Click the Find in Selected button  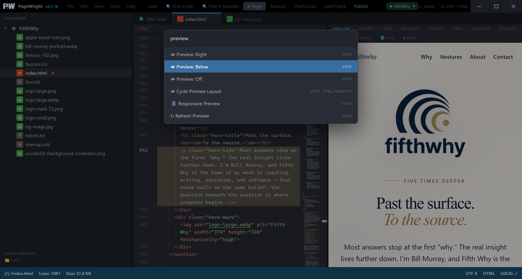click(220, 7)
